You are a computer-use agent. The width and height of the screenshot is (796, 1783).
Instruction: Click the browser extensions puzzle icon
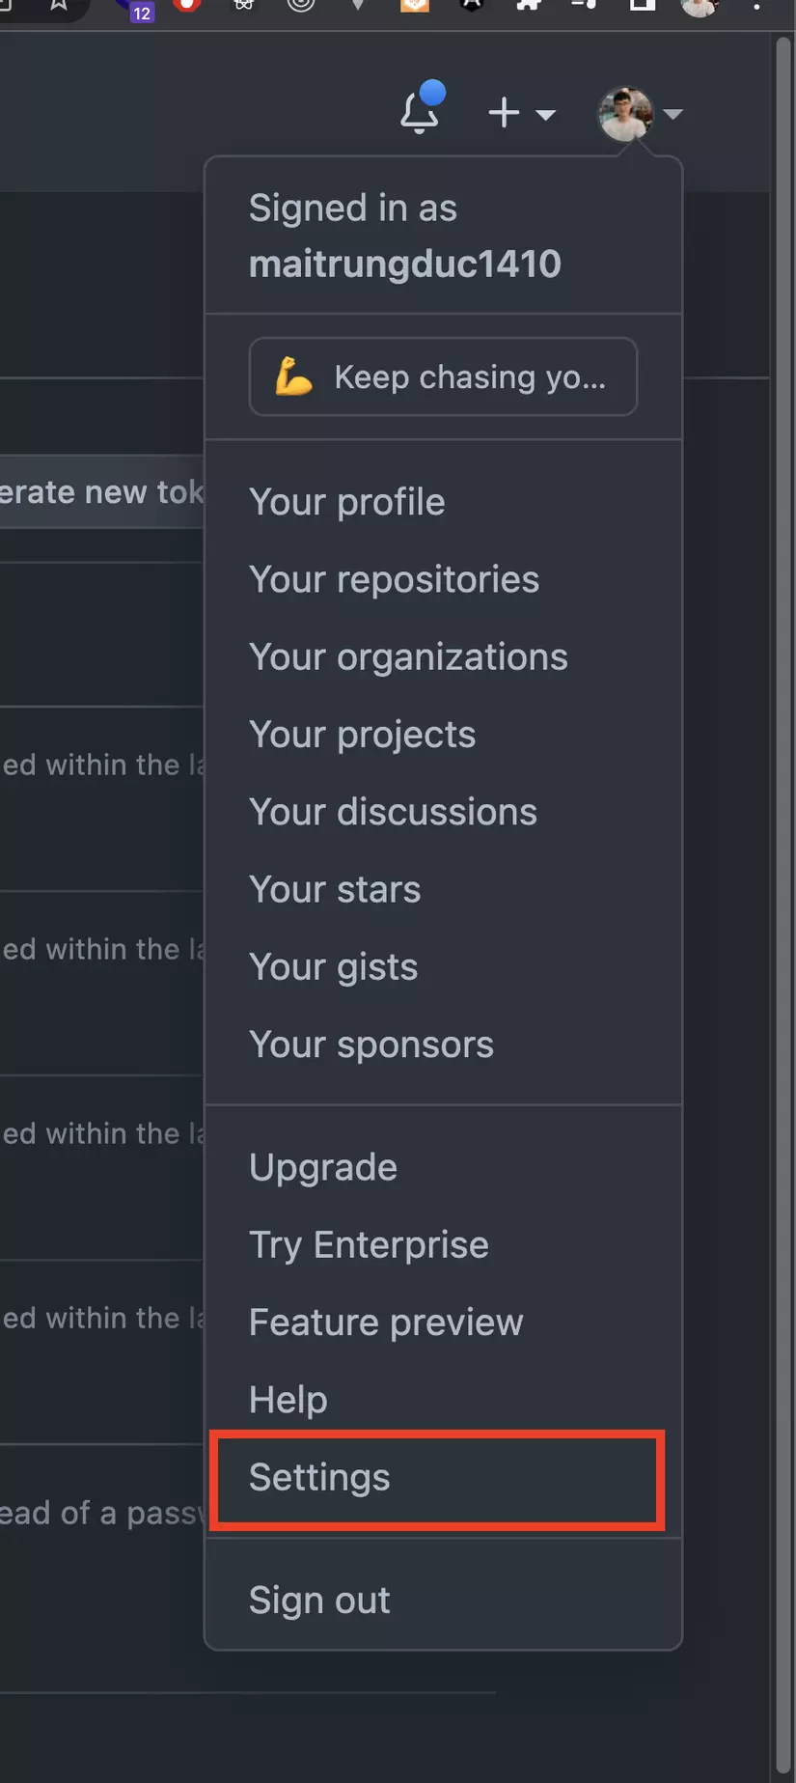click(527, 8)
